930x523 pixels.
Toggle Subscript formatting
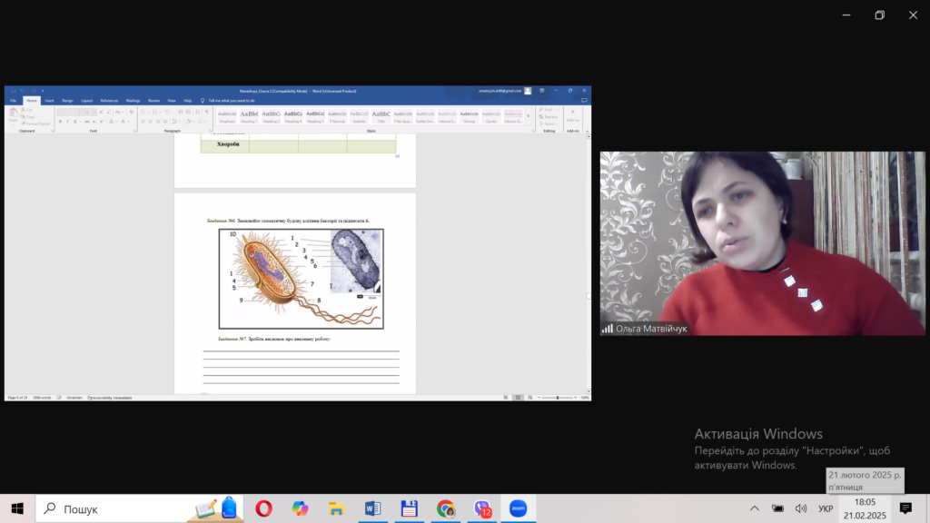point(94,122)
